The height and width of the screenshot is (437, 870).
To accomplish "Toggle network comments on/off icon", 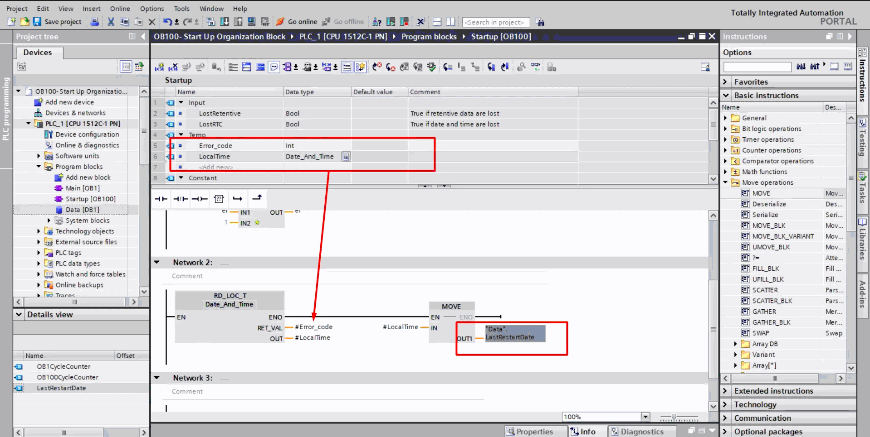I will click(x=347, y=67).
